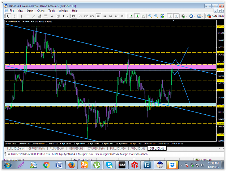Zoom out on the chart
Viewport: 226px width, 171px height.
click(156, 16)
